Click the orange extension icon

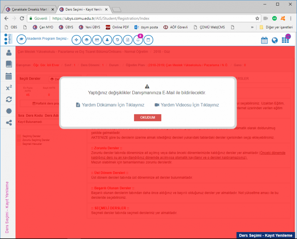coord(283,19)
